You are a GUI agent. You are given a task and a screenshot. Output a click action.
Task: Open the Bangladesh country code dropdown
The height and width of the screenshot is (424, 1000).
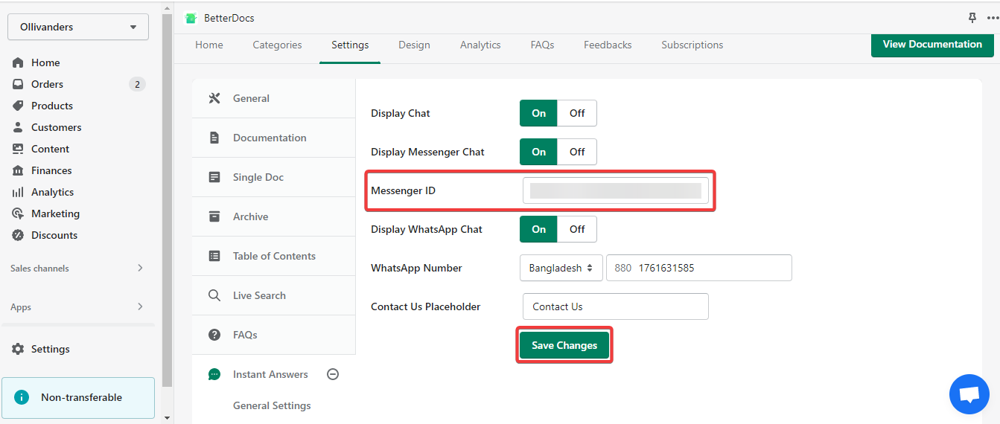561,268
